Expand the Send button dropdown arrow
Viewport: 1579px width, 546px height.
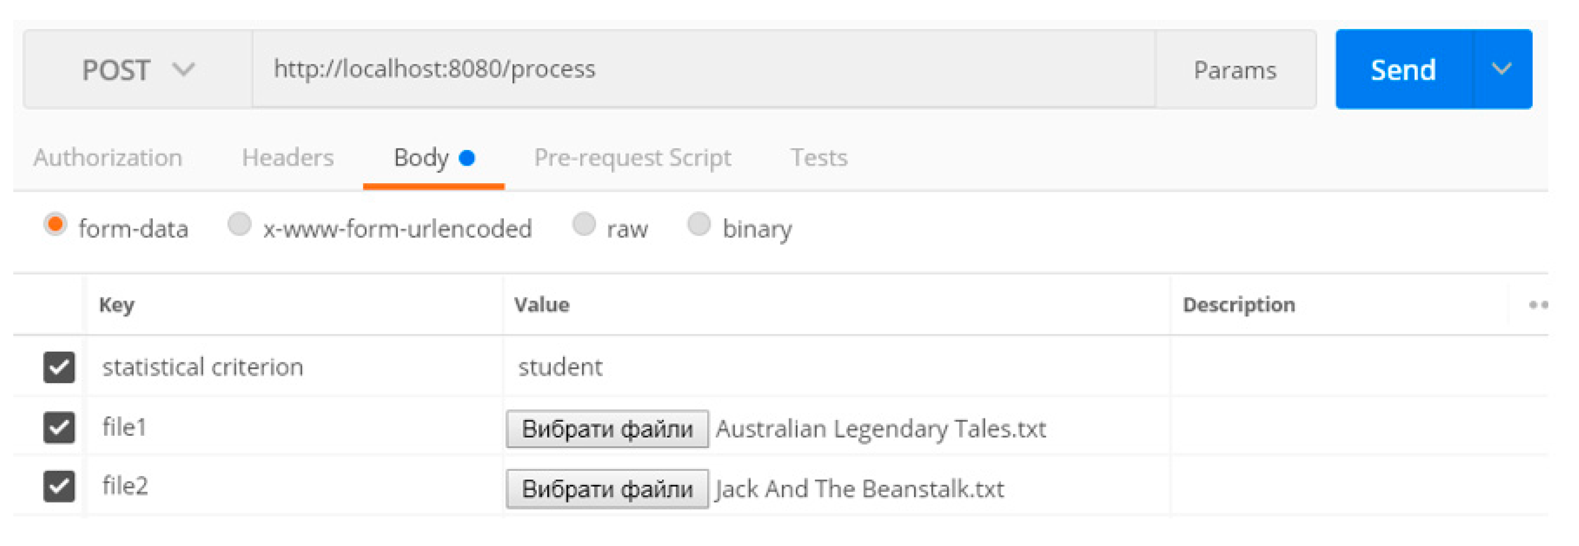1501,69
